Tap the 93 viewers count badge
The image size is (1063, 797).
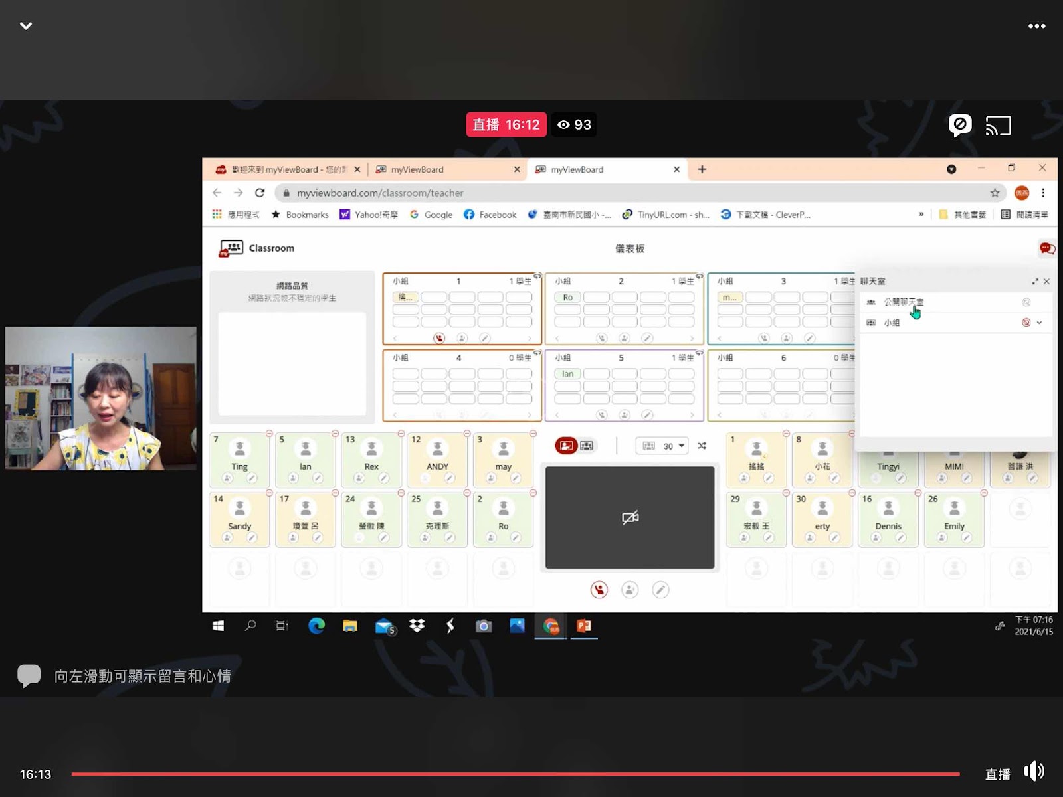[x=574, y=125]
